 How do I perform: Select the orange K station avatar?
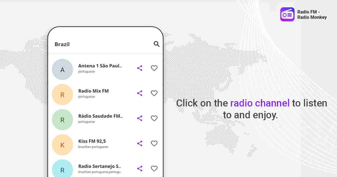(62, 145)
